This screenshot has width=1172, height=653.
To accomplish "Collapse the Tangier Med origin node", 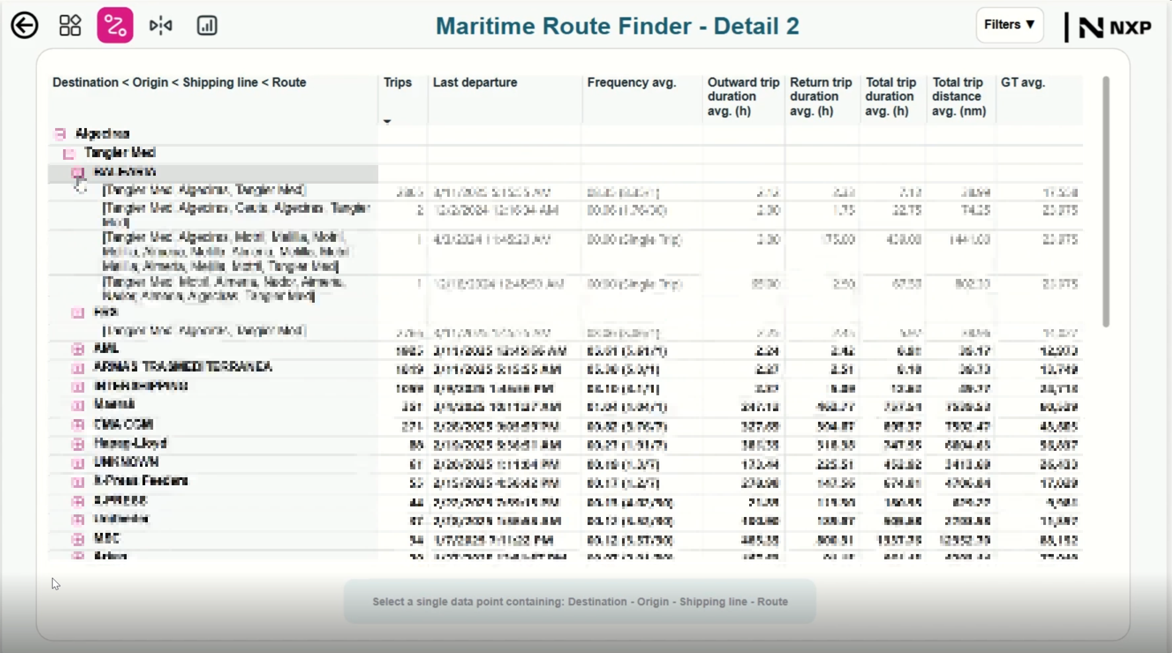I will coord(69,153).
